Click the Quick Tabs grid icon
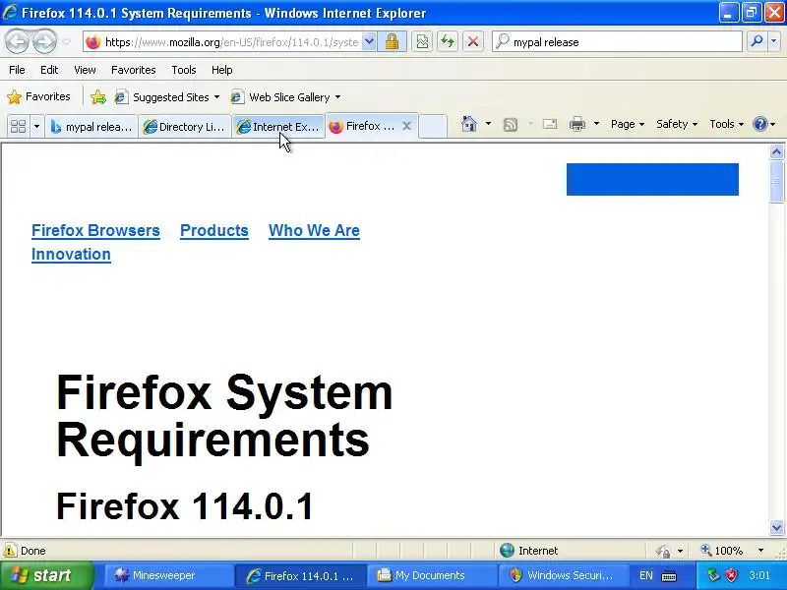This screenshot has height=590, width=787. coord(18,126)
